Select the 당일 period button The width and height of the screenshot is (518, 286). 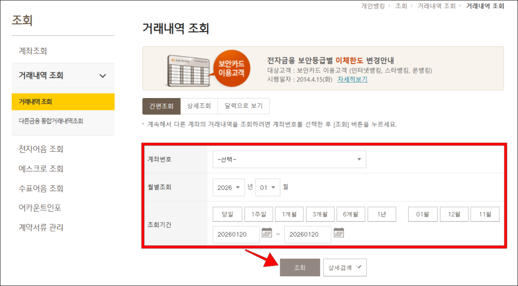tap(227, 214)
